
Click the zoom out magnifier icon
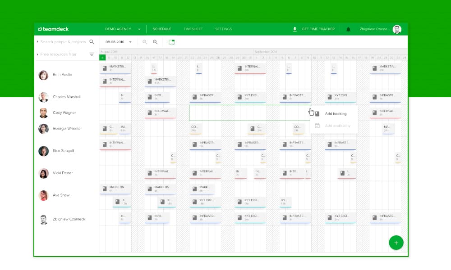(x=145, y=42)
